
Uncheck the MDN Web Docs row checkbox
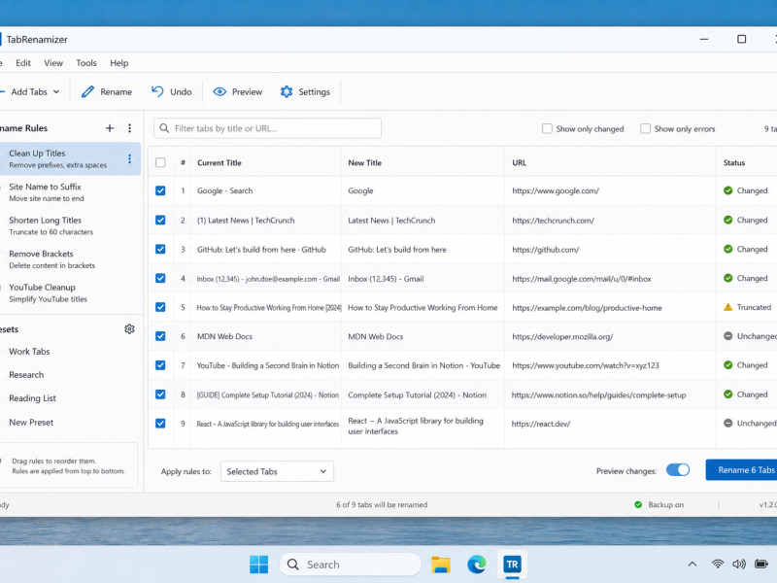tap(160, 336)
